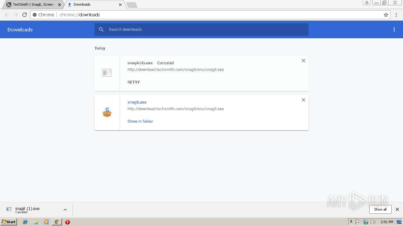Click the Today heading
403x226 pixels.
point(100,48)
